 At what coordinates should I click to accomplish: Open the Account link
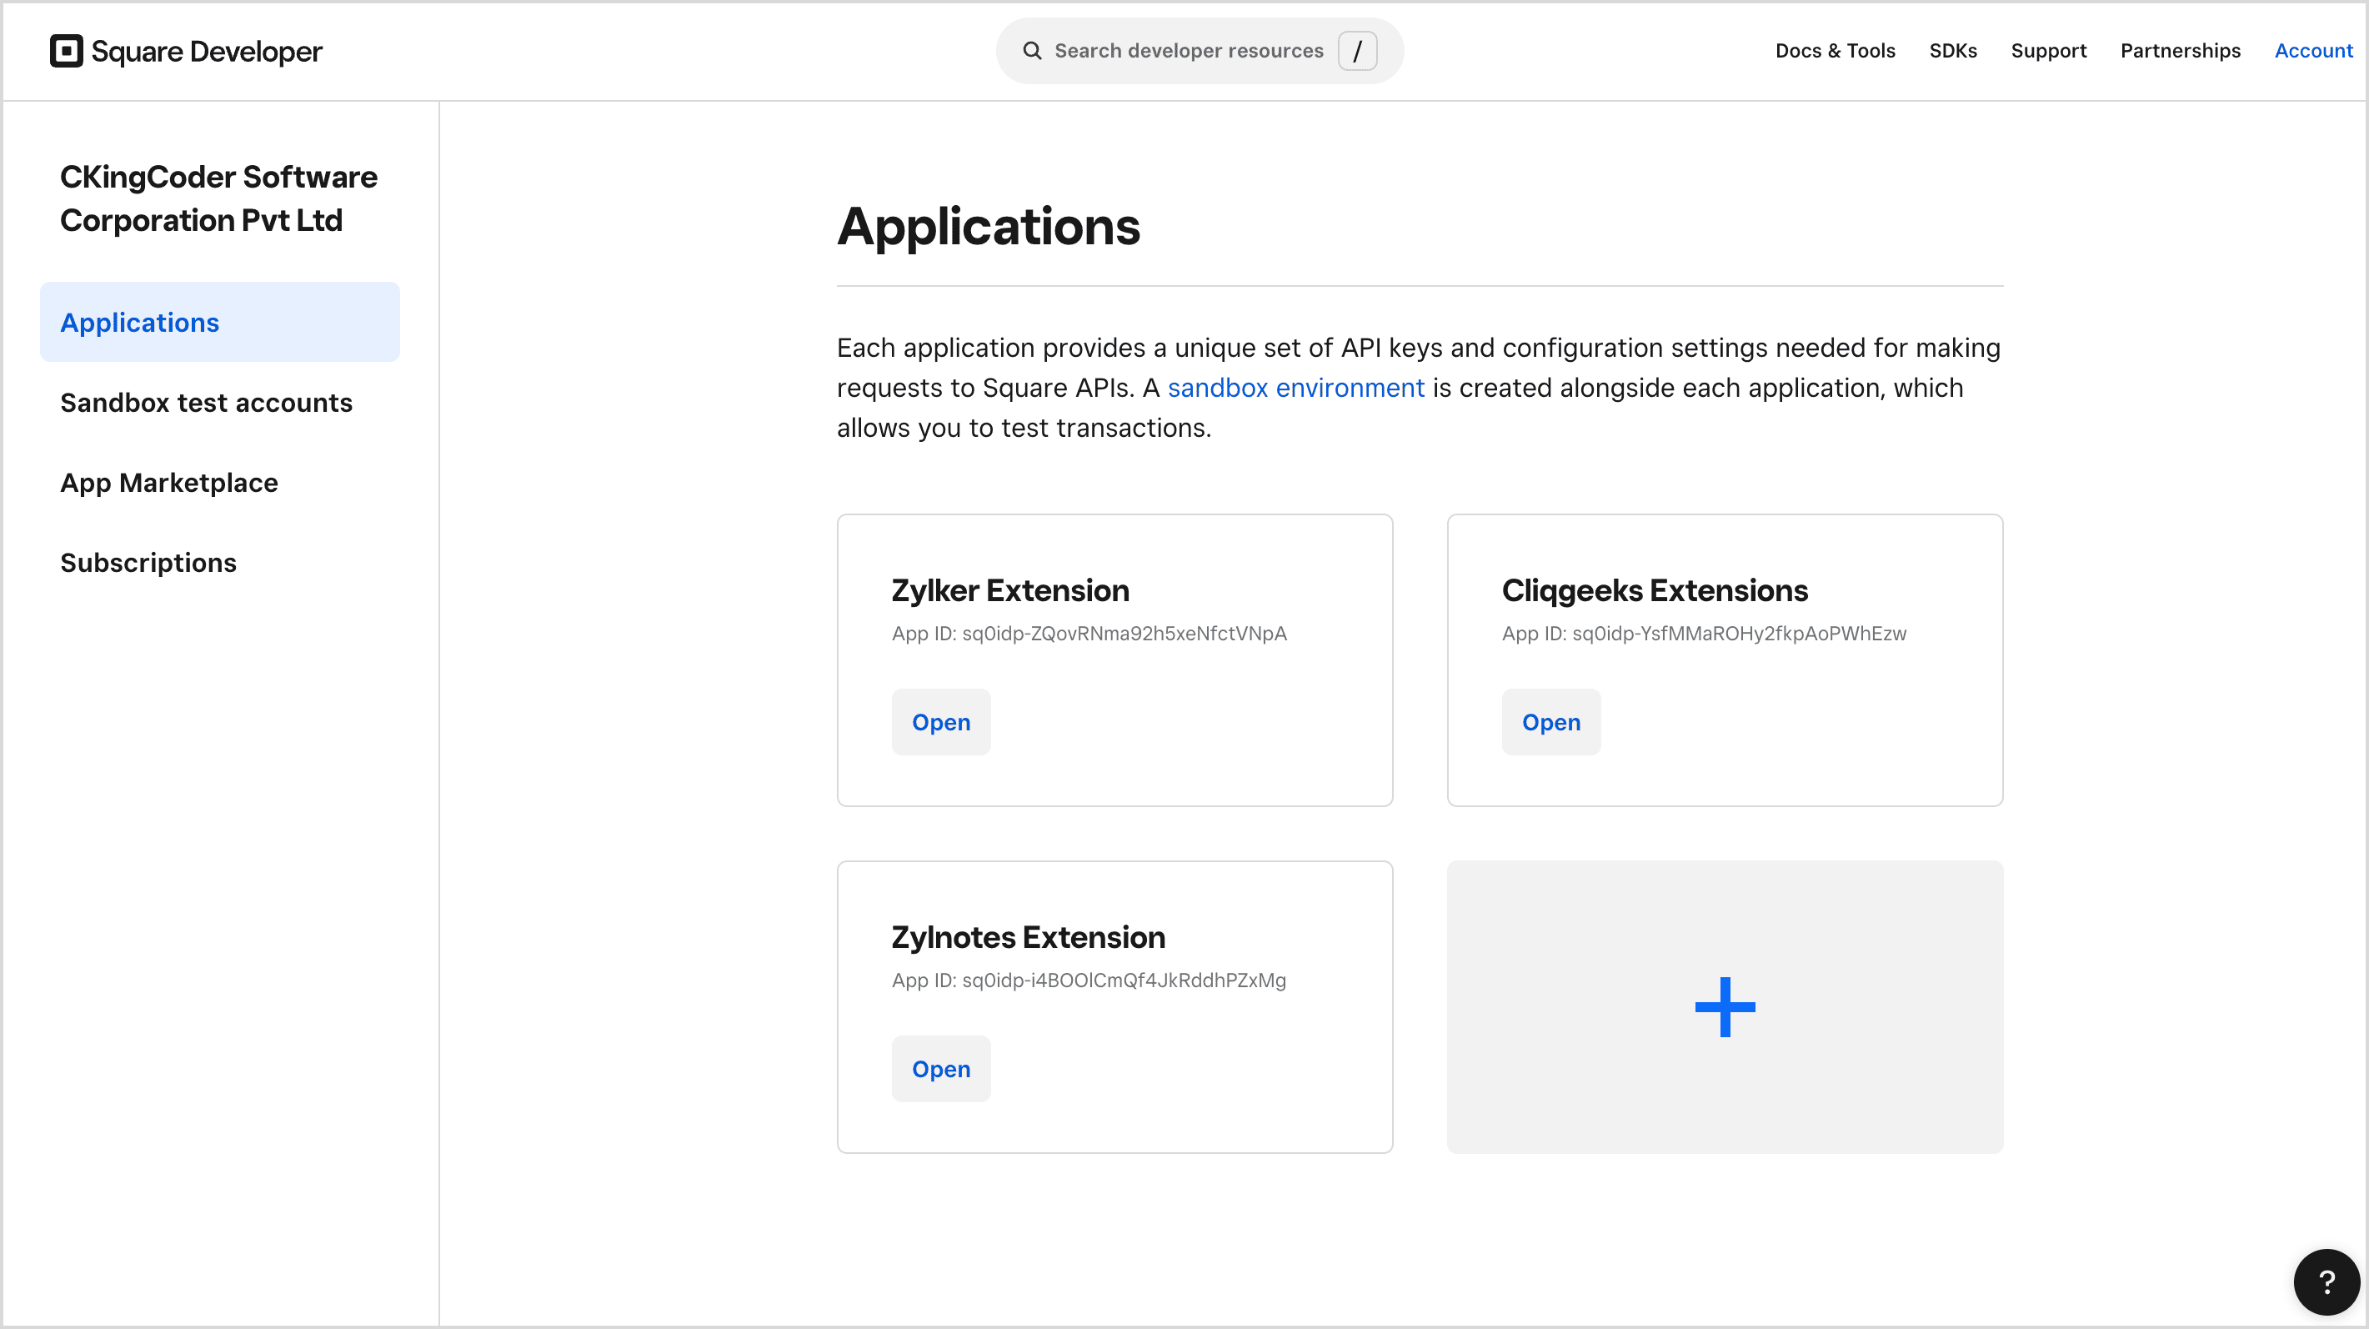(2313, 51)
